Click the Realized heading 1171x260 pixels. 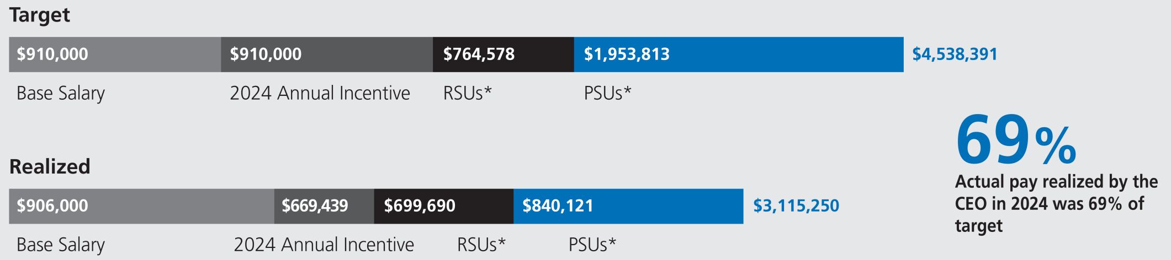(50, 166)
